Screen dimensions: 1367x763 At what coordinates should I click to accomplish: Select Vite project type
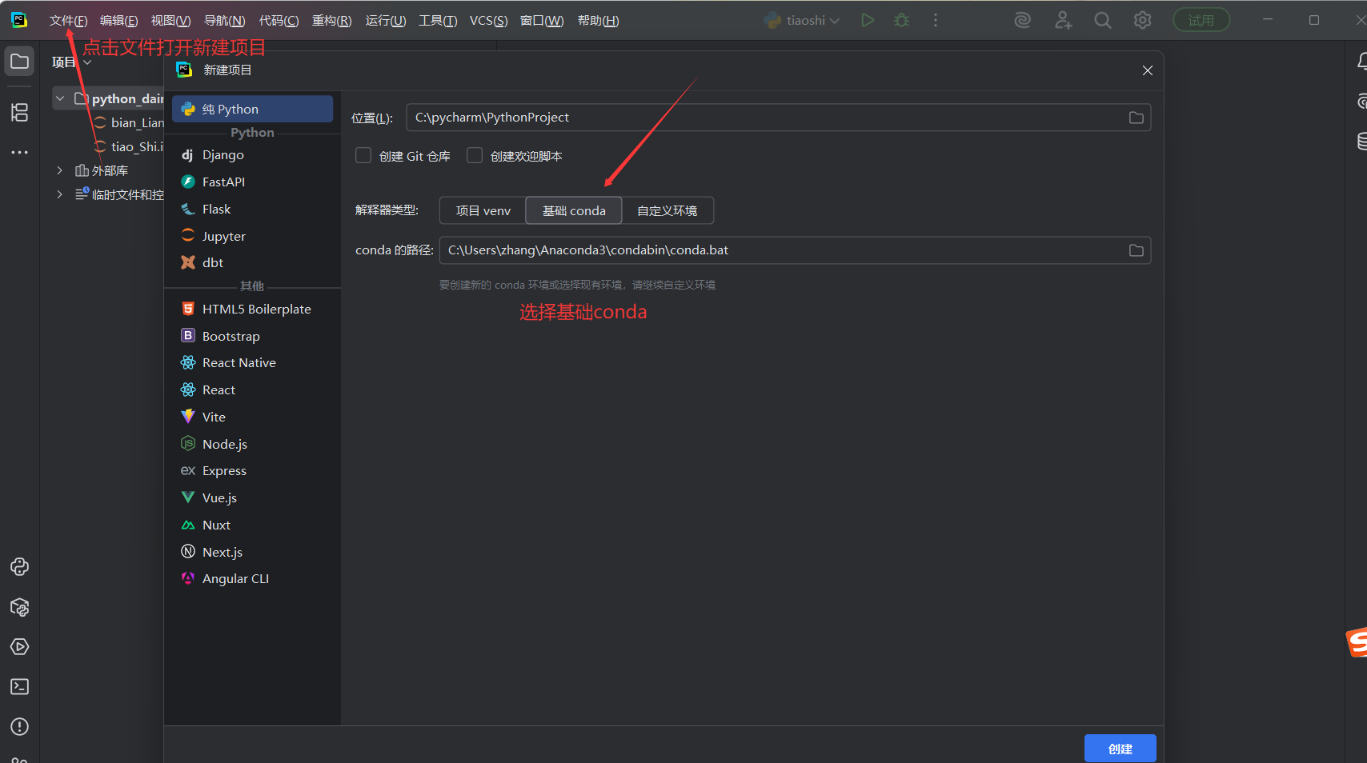point(252,417)
